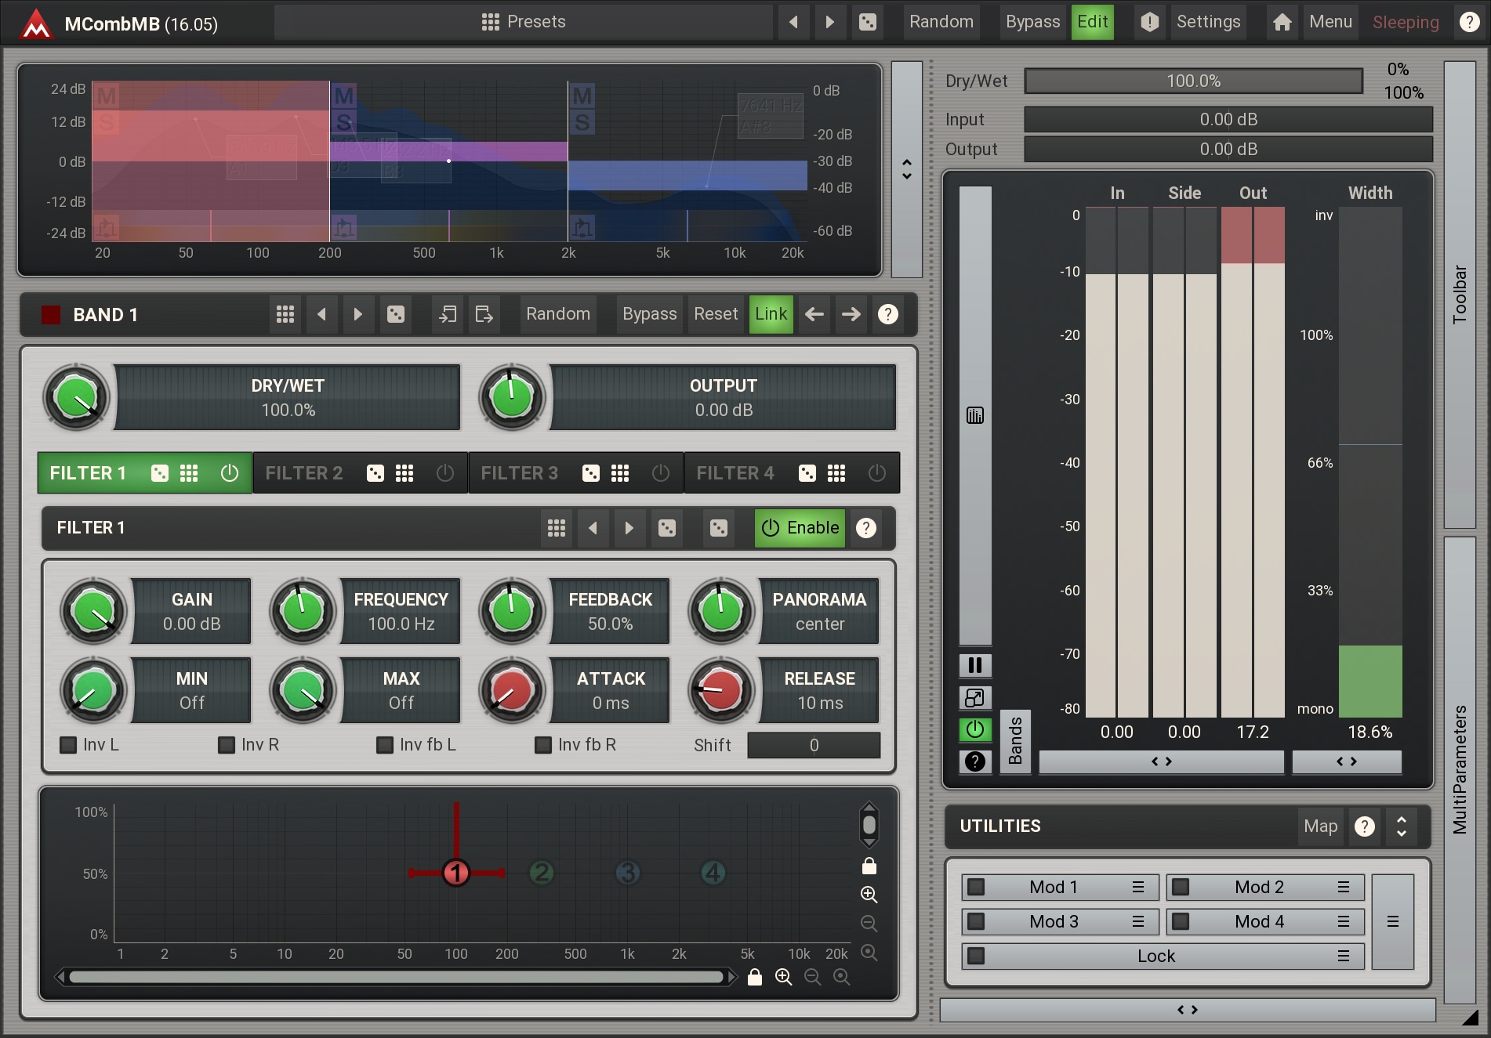Image resolution: width=1491 pixels, height=1038 pixels.
Task: Check the Inv R checkbox
Action: pyautogui.click(x=227, y=745)
